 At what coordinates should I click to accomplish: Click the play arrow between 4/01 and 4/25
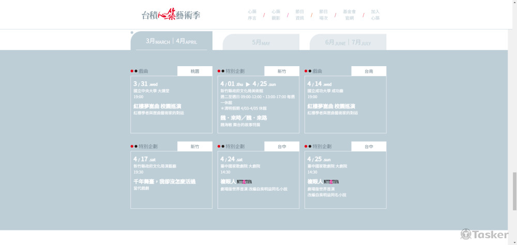[x=248, y=84]
